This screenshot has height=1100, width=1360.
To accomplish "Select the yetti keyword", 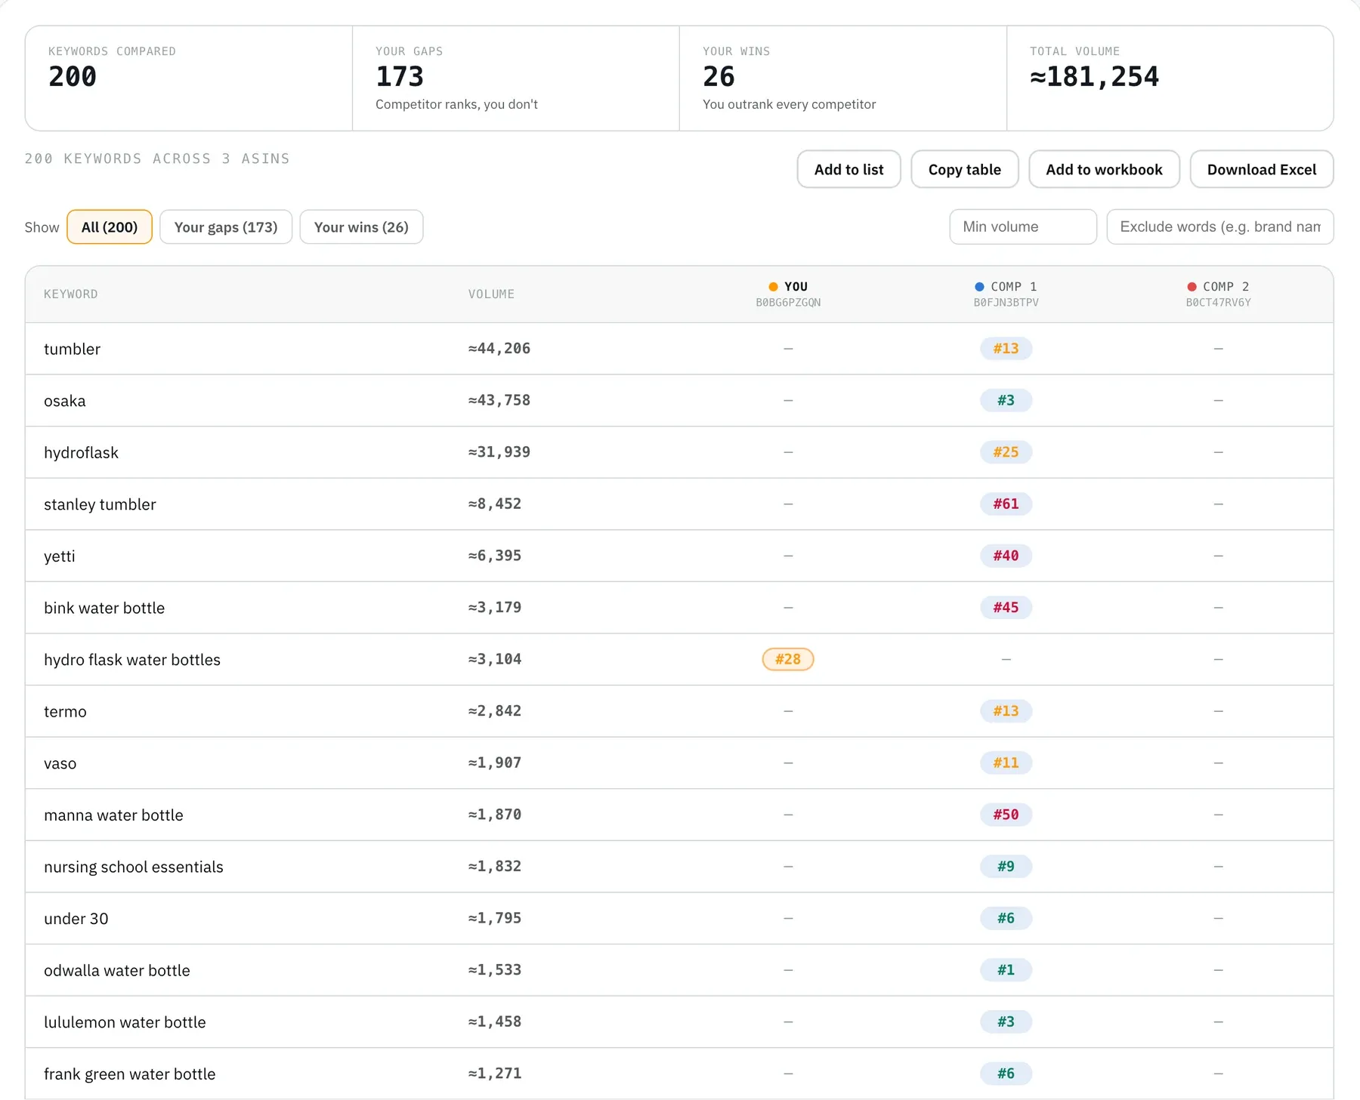I will 60,556.
